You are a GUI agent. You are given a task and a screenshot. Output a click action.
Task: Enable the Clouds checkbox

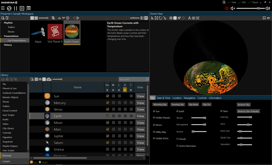(177, 139)
